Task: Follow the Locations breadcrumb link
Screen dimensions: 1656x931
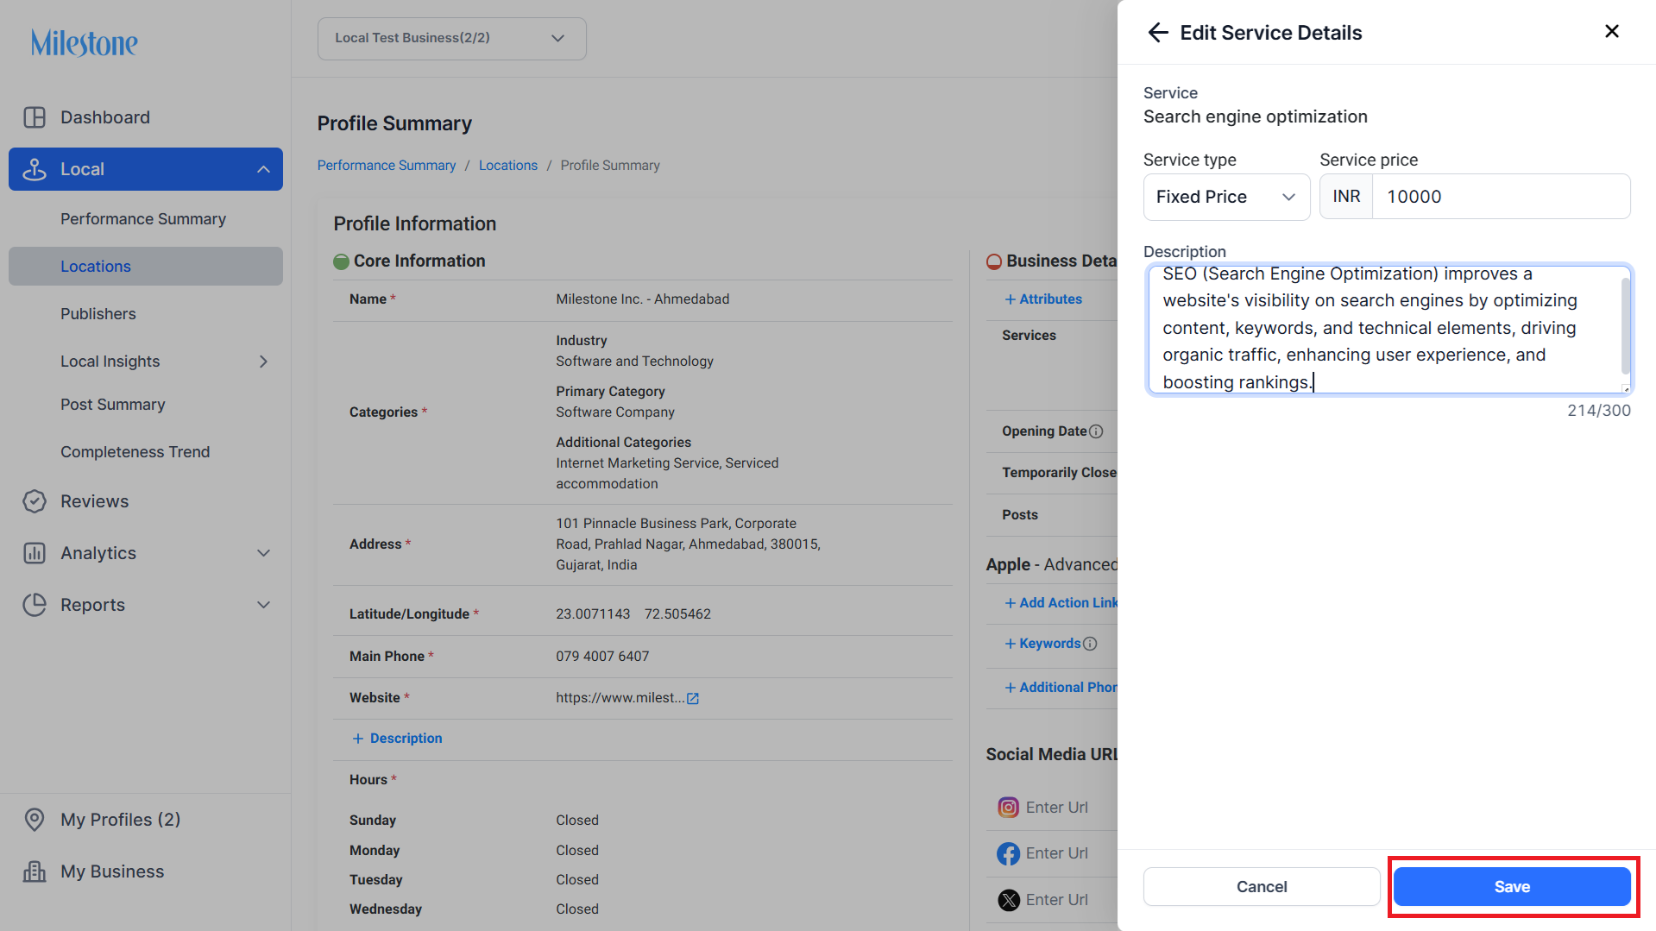Action: 508,166
